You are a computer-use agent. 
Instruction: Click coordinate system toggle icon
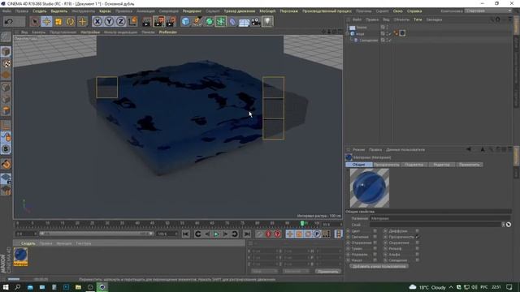point(132,22)
